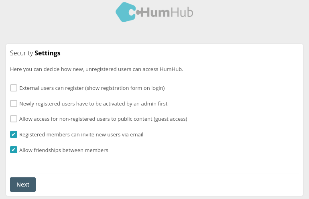Enable External users can register checkbox

14,88
